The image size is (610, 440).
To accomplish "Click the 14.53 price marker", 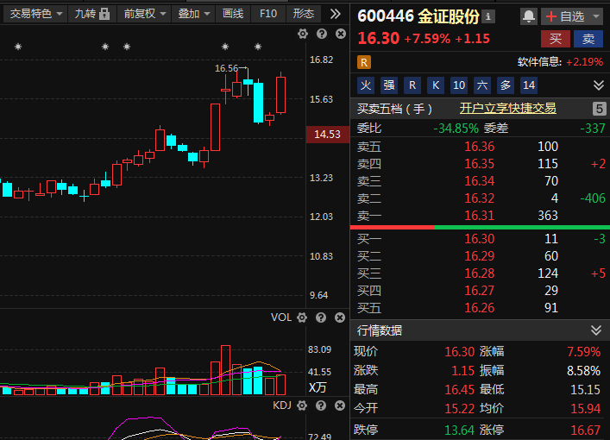I will pos(328,135).
